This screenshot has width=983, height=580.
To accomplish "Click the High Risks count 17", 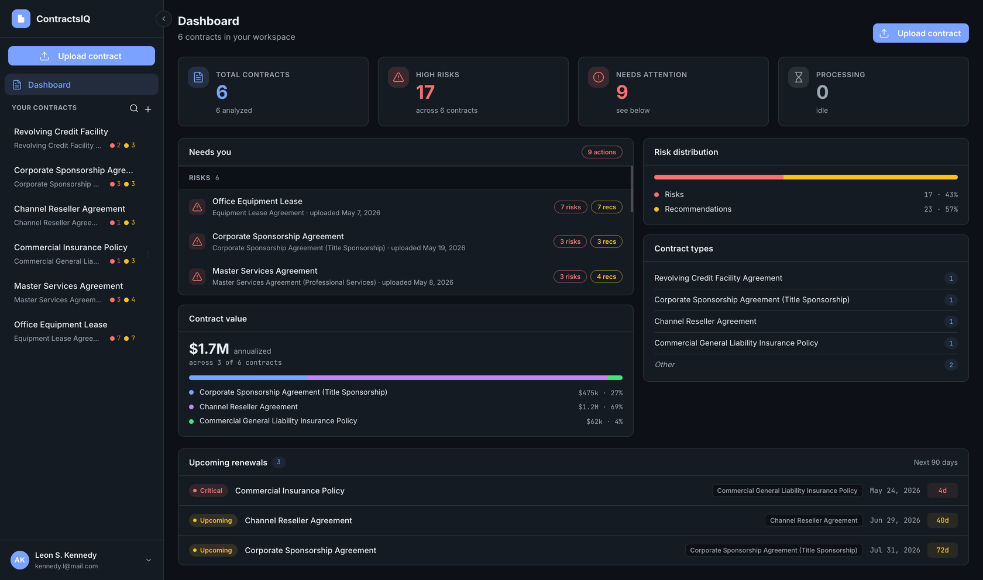I will (x=425, y=92).
